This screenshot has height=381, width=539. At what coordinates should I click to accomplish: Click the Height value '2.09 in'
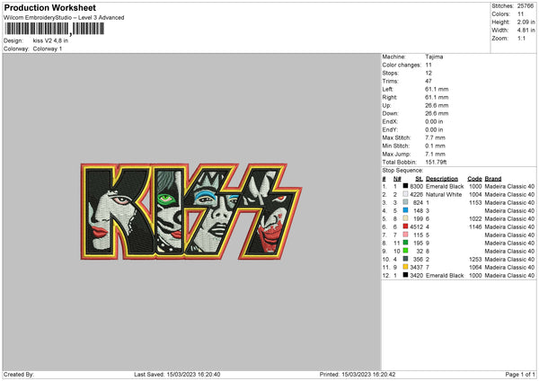526,22
